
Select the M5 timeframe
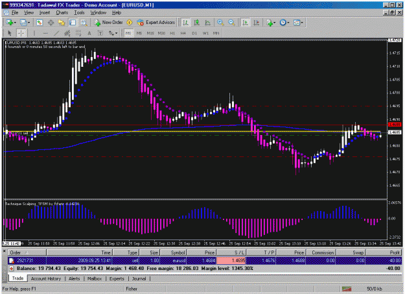(139, 33)
